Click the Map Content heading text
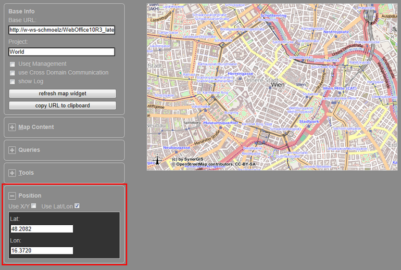The height and width of the screenshot is (270, 401). [x=36, y=127]
